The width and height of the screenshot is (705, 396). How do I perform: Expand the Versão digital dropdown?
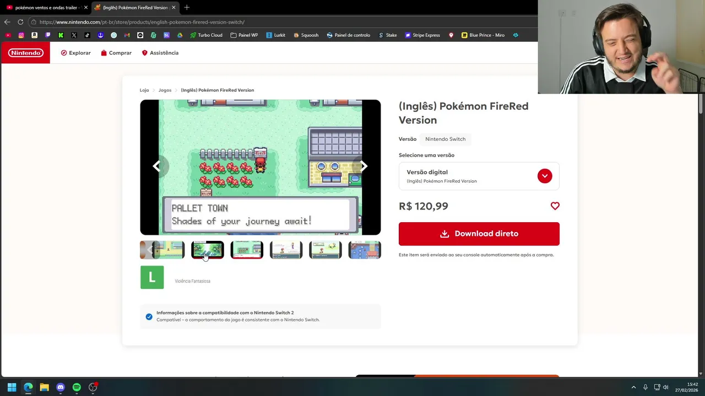click(479, 176)
